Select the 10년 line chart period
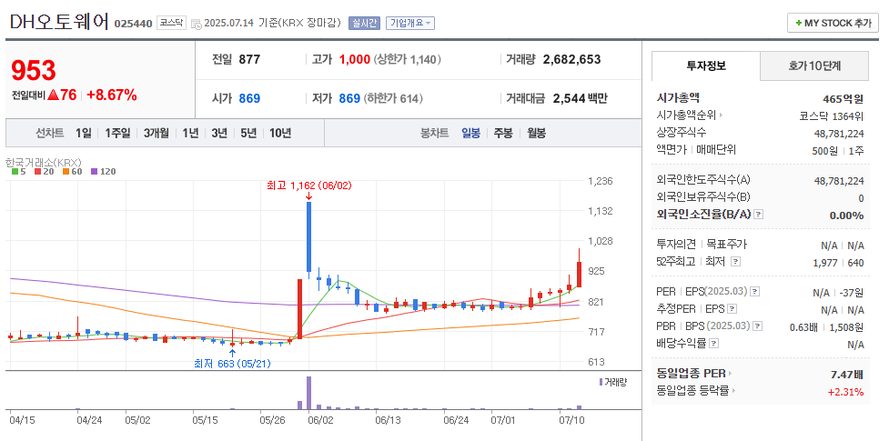889x441 pixels. (x=280, y=133)
